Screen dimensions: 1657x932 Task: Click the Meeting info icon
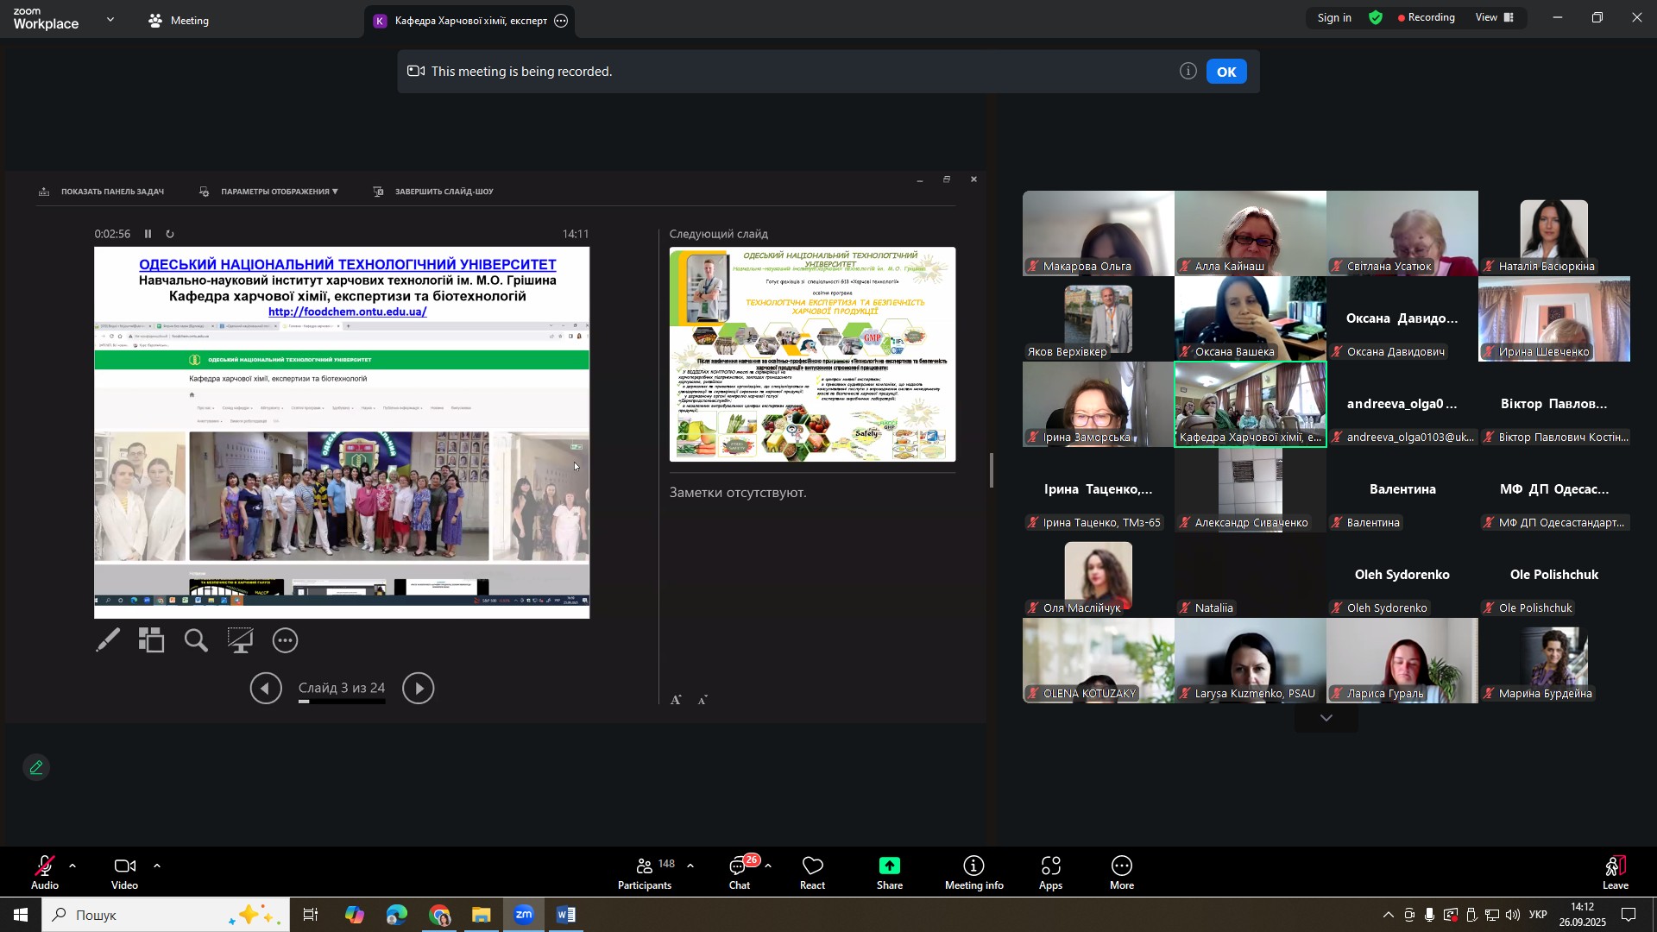[973, 867]
